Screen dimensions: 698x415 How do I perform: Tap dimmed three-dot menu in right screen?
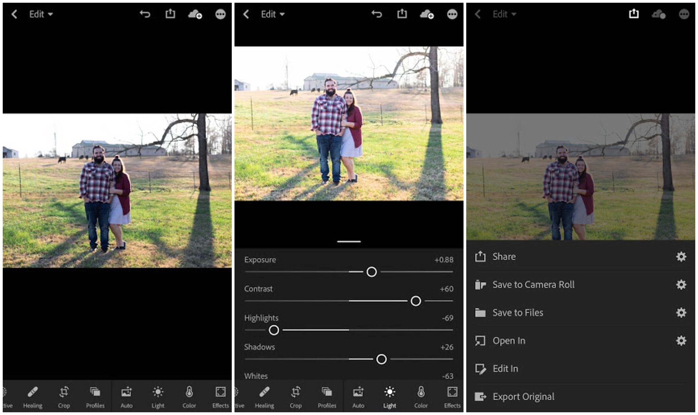(x=684, y=14)
